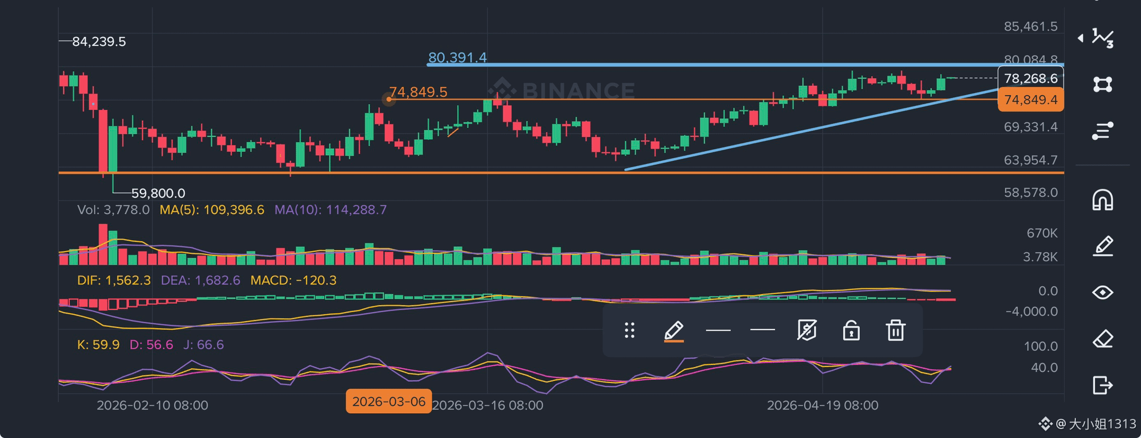Screen dimensions: 1141x438
Task: Collapse drawing sidebar with the small left arrow
Action: [x=1080, y=38]
